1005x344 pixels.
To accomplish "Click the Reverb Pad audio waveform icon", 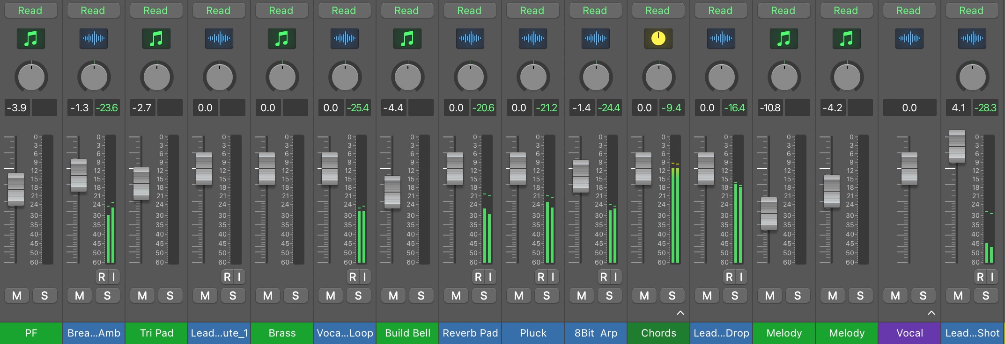I will click(x=470, y=38).
